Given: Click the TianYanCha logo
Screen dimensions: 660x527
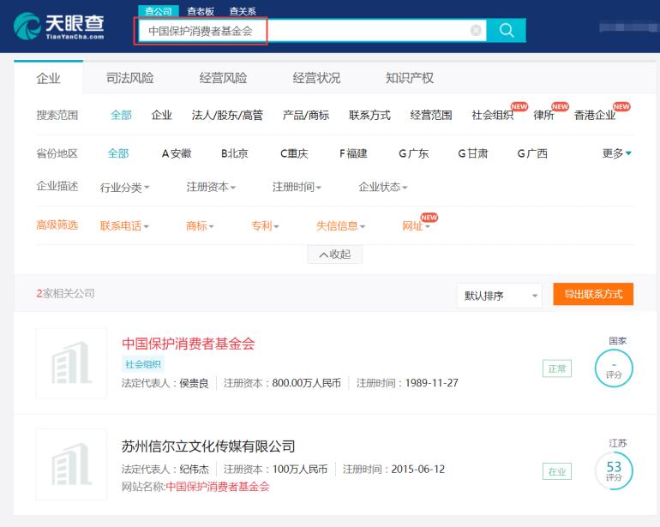Looking at the screenshot, I should click(x=58, y=26).
